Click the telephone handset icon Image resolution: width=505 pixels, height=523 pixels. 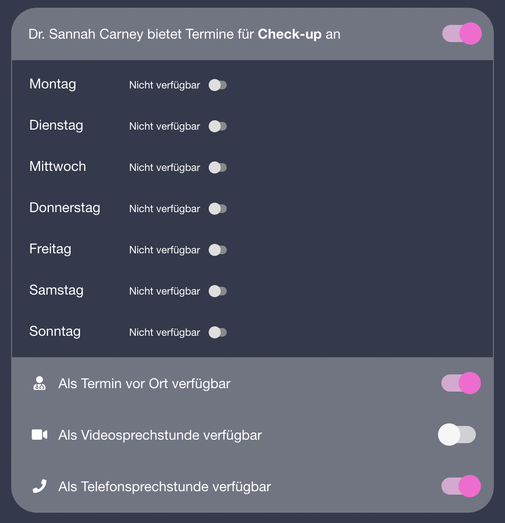tap(40, 486)
